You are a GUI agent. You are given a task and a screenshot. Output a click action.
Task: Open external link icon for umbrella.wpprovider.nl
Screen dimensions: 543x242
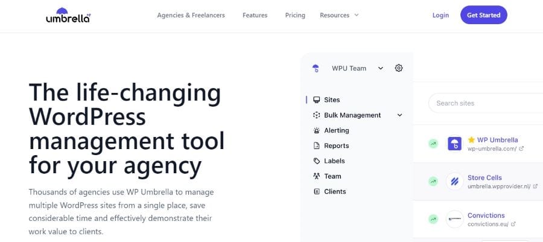pos(535,186)
